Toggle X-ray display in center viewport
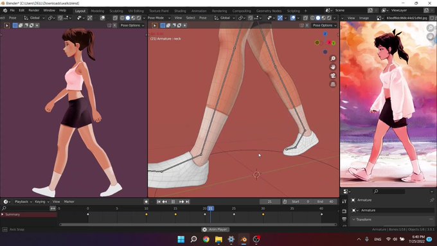The height and width of the screenshot is (246, 437). tap(305, 18)
